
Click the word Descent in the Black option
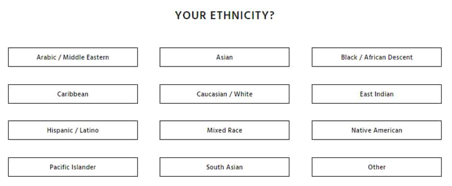point(401,57)
